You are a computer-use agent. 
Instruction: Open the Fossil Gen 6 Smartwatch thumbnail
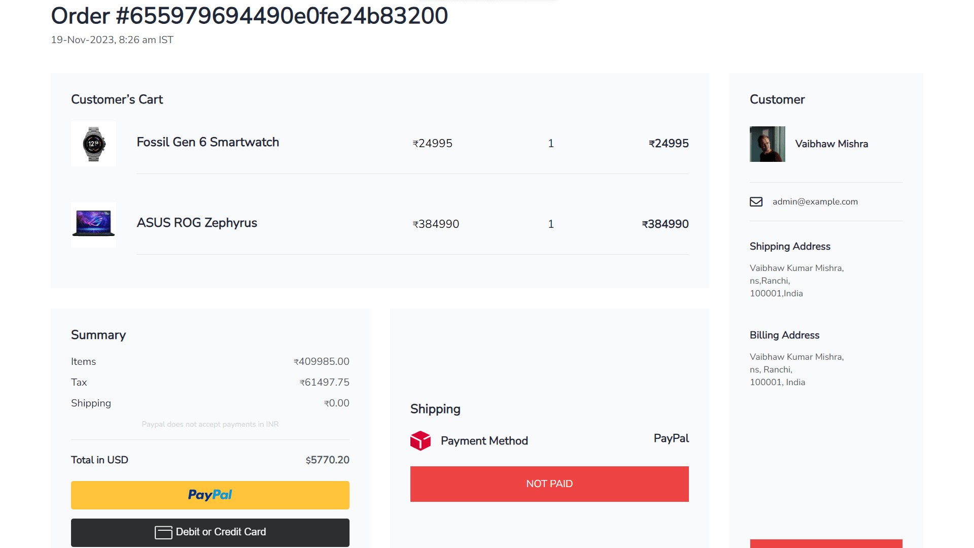click(93, 144)
